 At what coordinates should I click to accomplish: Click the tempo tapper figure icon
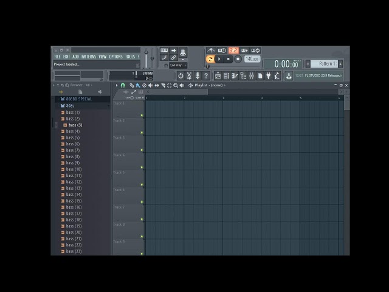[277, 75]
